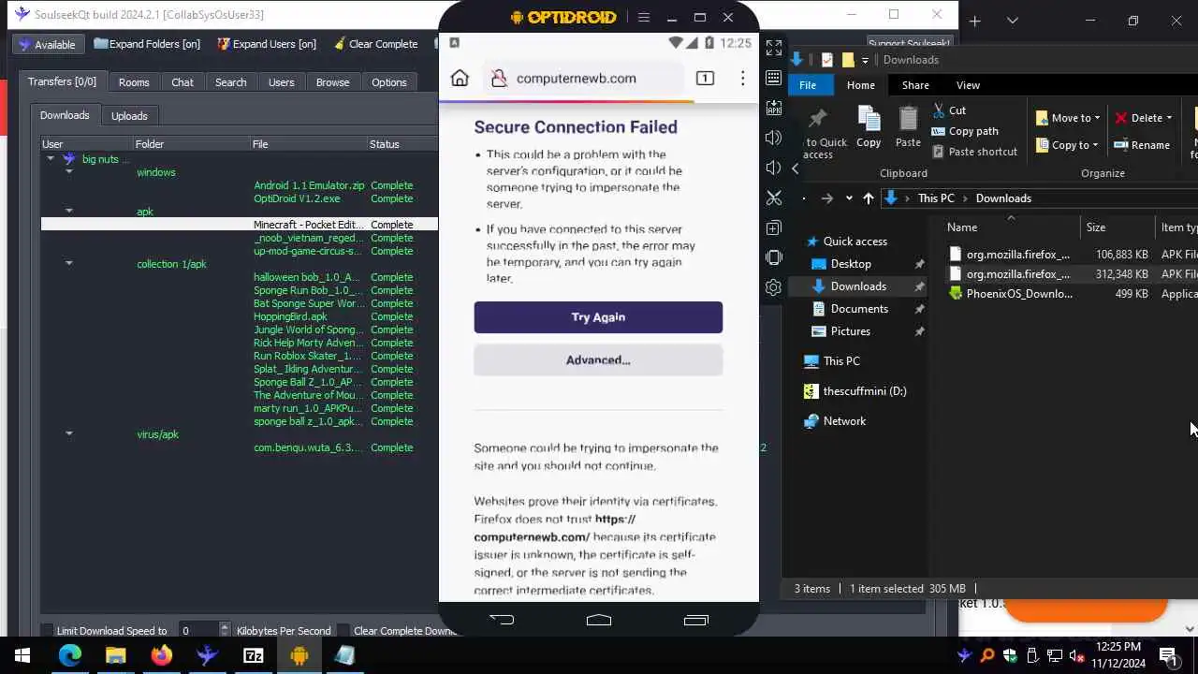Screen dimensions: 1198x674
Task: Toggle Available status in Soulseek
Action: (48, 44)
